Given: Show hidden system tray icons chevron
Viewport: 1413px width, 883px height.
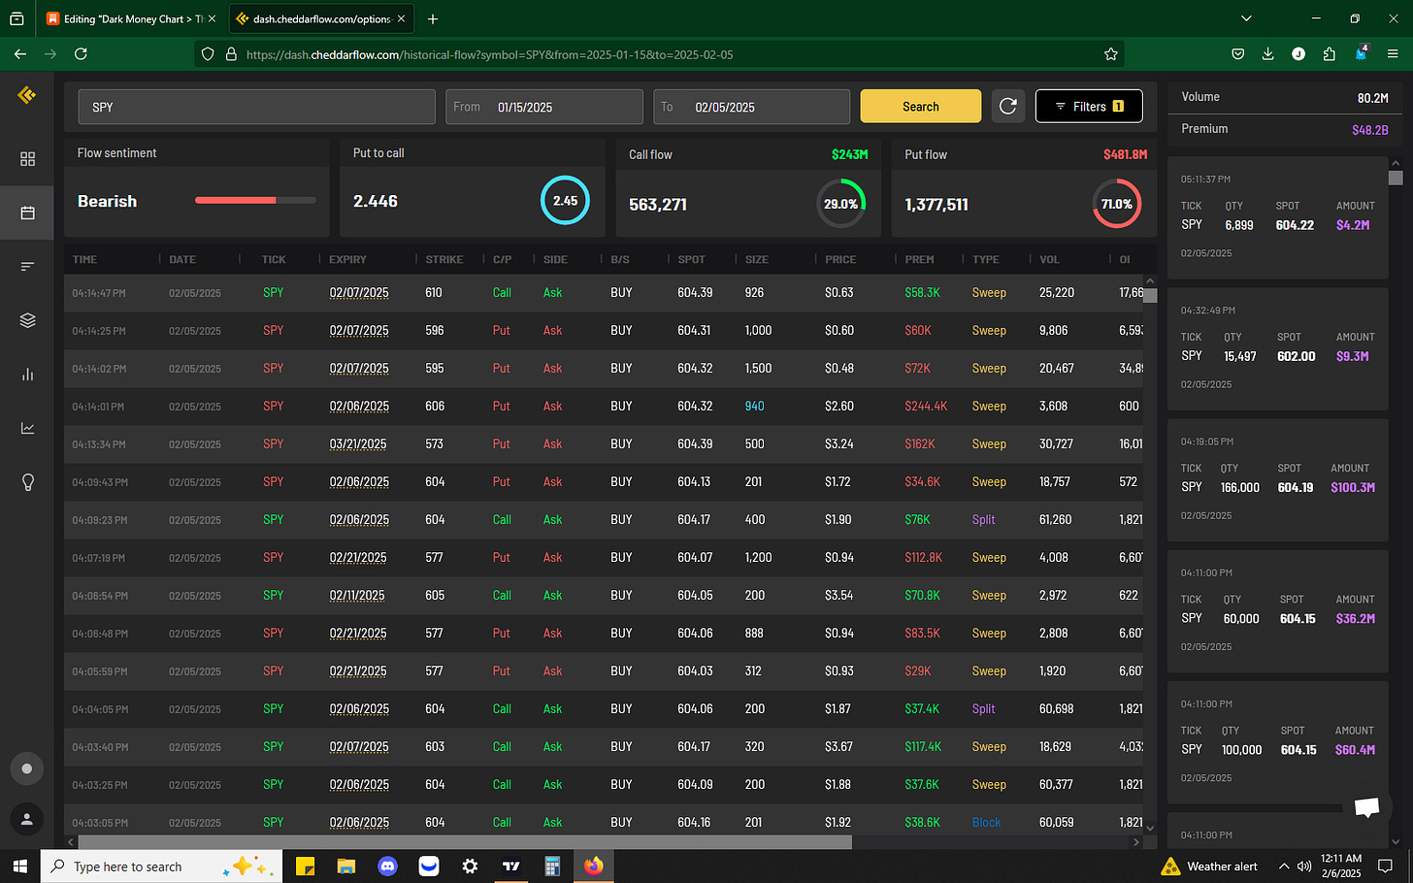Looking at the screenshot, I should (x=1284, y=866).
